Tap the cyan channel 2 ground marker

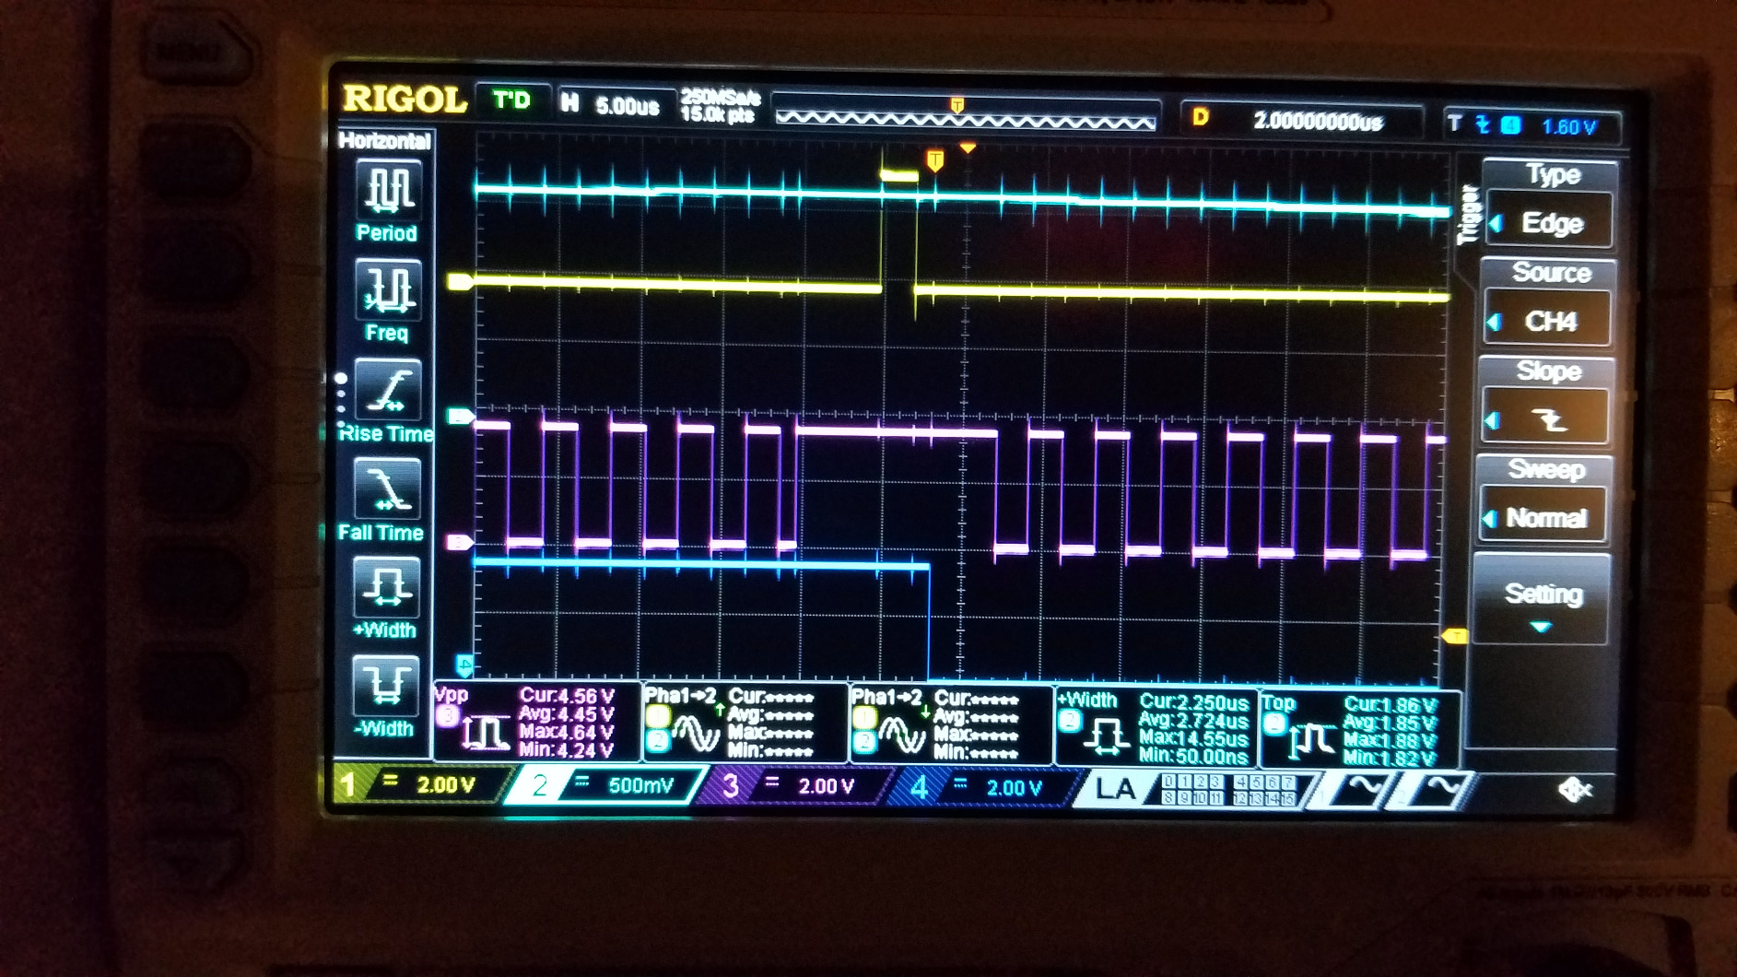[460, 417]
